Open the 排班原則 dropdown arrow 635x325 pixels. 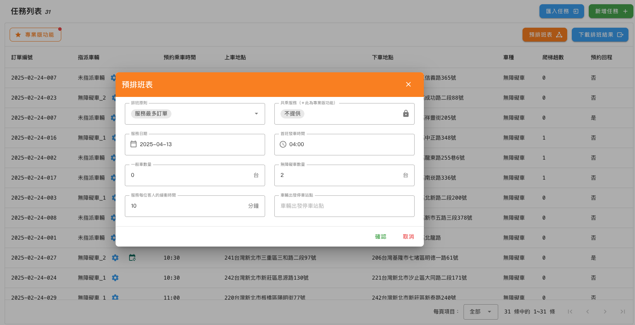click(256, 114)
